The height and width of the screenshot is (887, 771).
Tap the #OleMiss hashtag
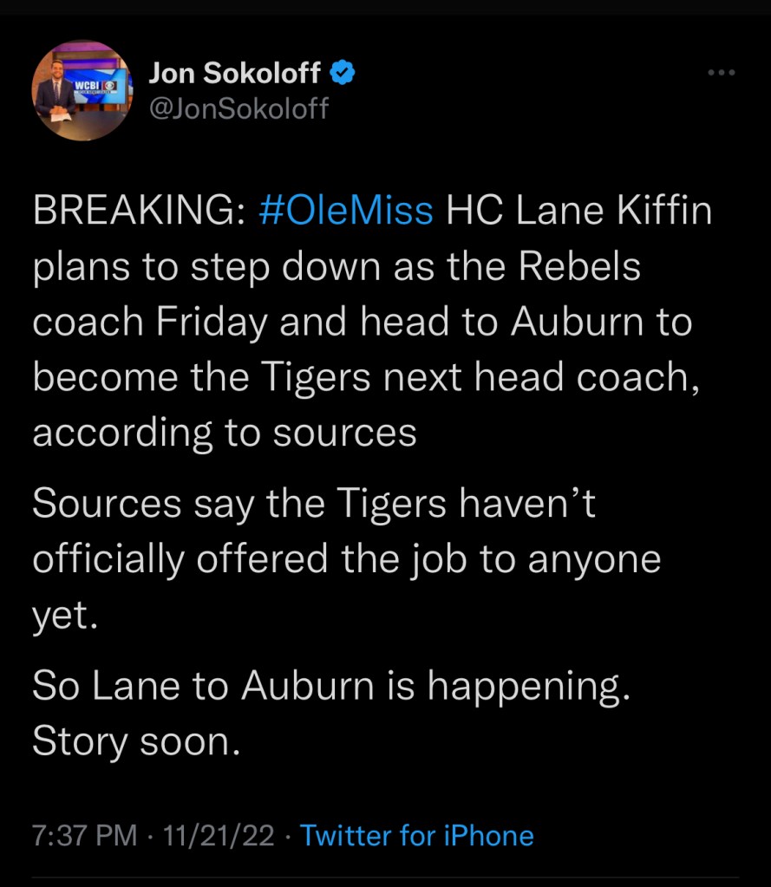click(x=346, y=212)
